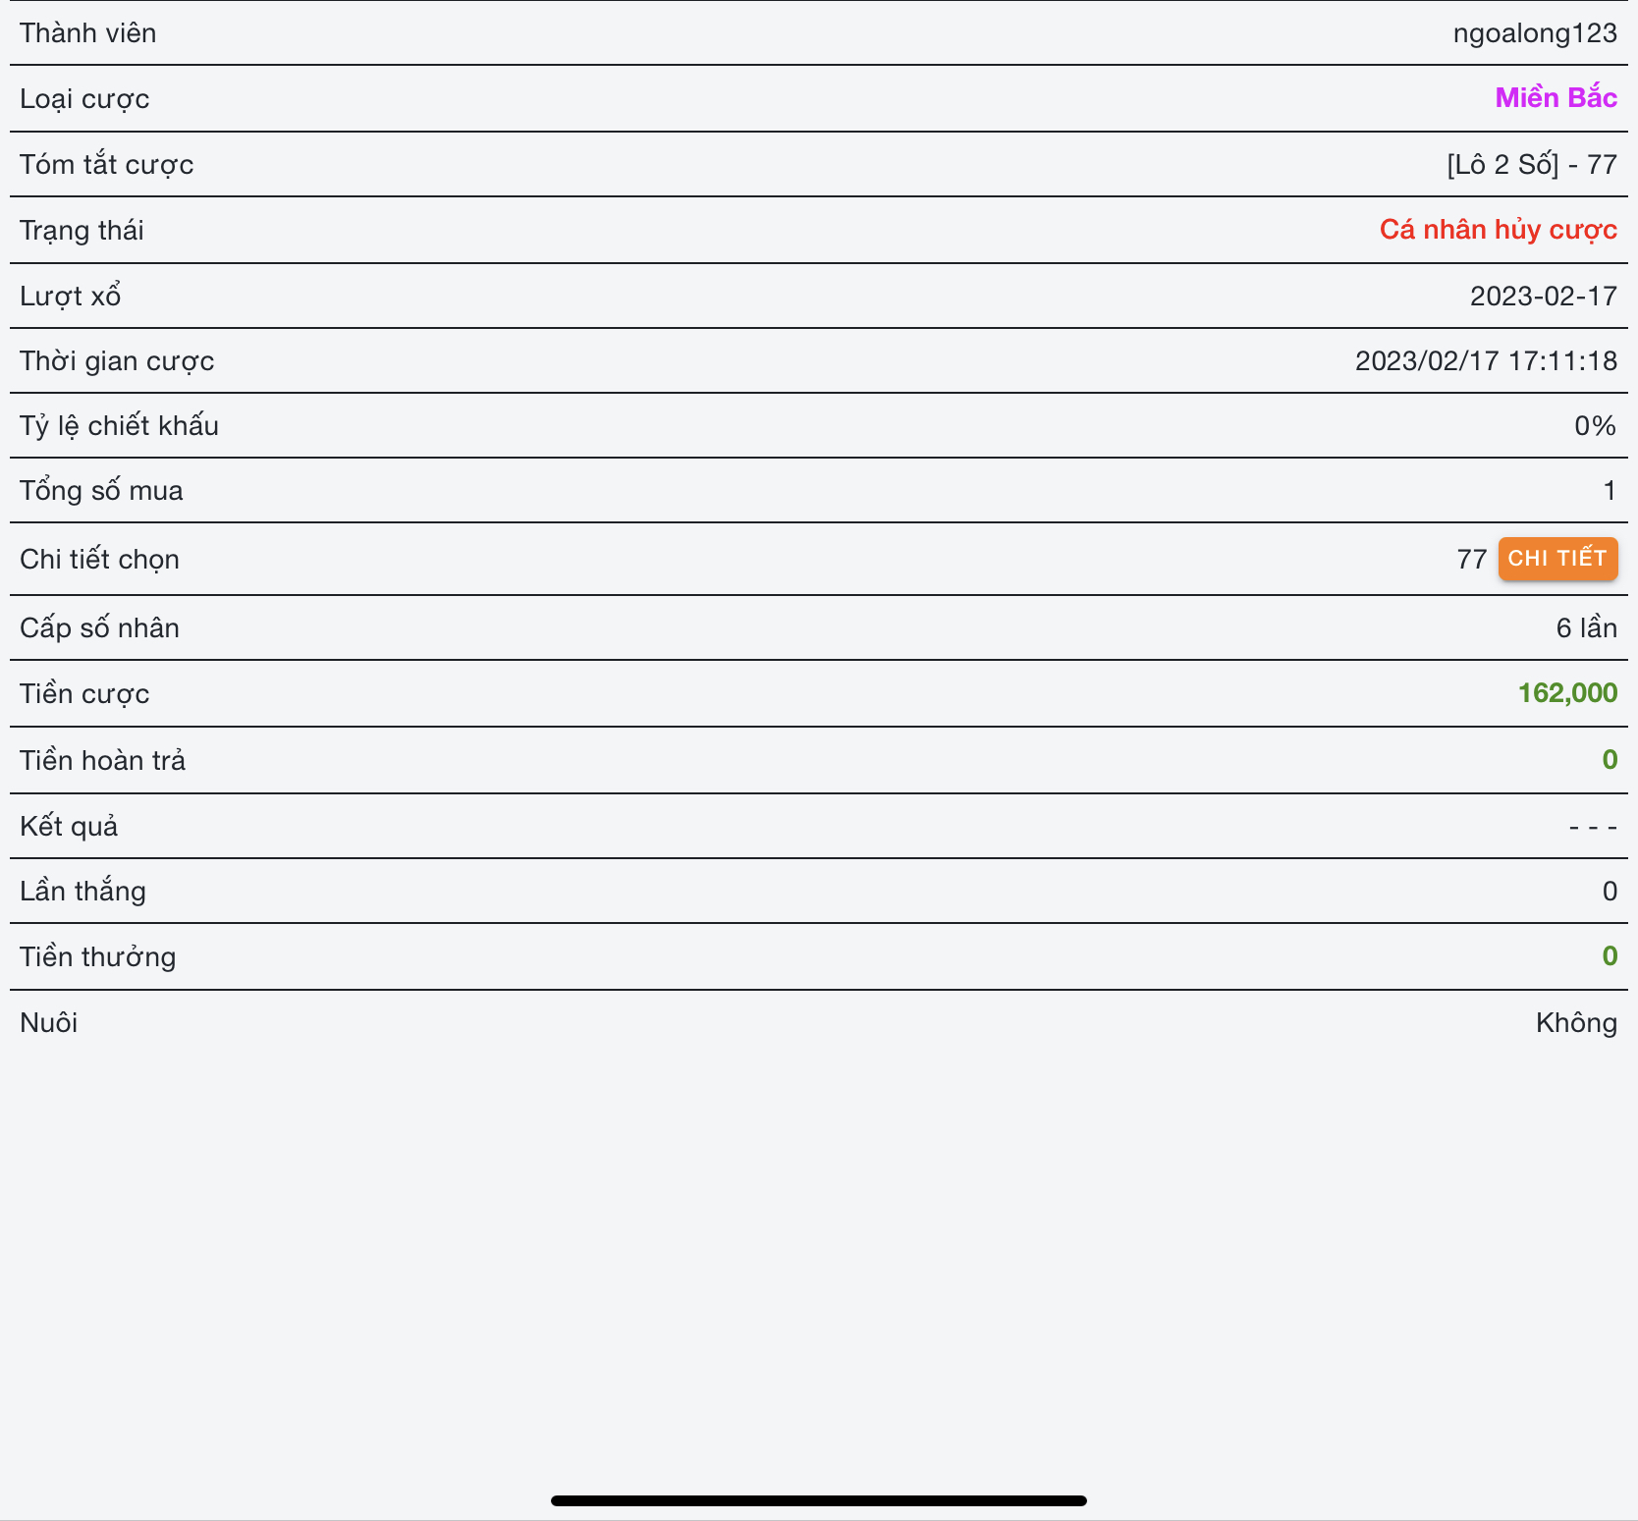
Task: Click the bet time 2023/02/17 17:11:18
Action: point(1485,360)
